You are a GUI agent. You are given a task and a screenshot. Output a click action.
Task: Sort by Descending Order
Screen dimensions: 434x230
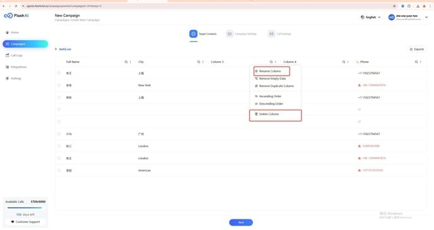(269, 104)
